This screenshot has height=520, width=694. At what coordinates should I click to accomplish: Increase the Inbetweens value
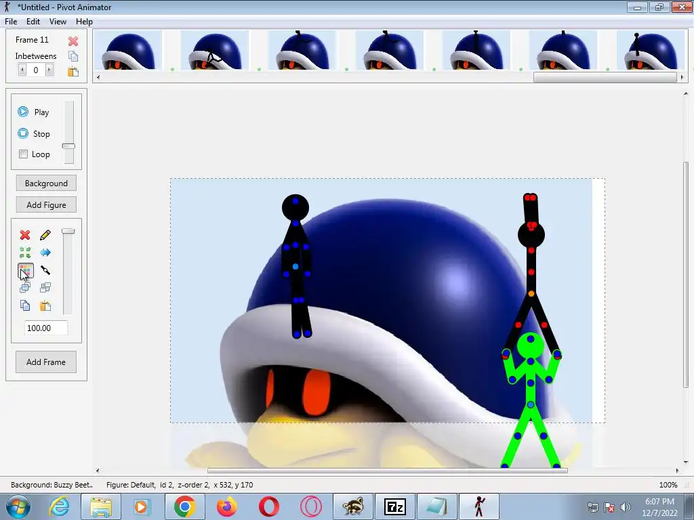tap(49, 70)
